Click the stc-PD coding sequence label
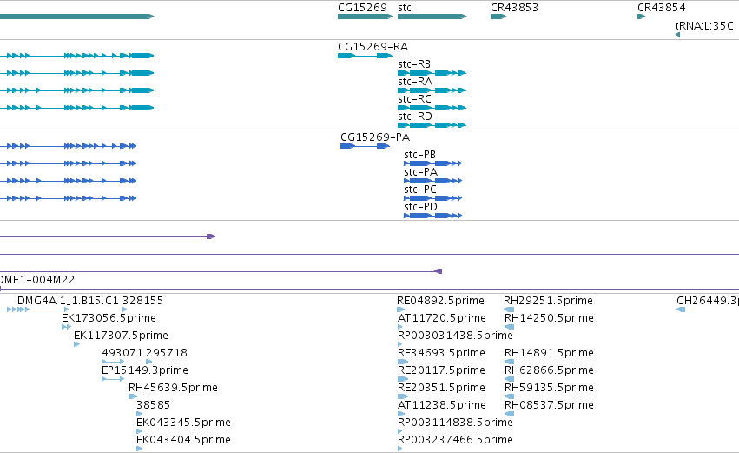739x453 pixels. 420,207
